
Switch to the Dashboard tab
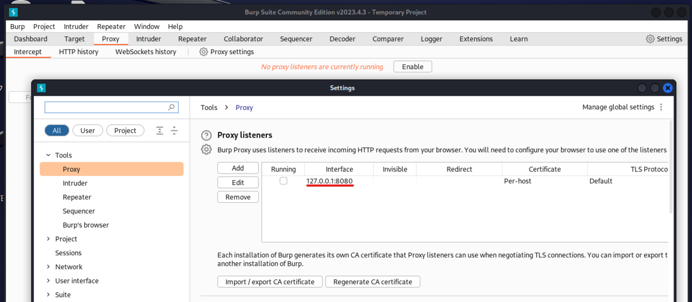click(x=31, y=39)
